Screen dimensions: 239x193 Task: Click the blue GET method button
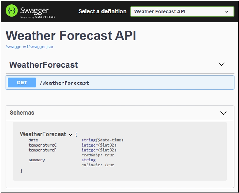point(22,83)
